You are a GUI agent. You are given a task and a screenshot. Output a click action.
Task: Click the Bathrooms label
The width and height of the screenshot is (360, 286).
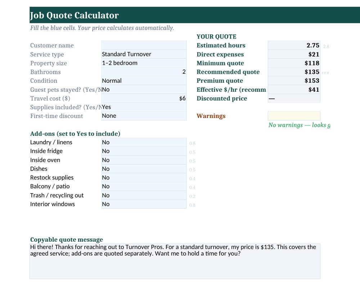coord(45,72)
